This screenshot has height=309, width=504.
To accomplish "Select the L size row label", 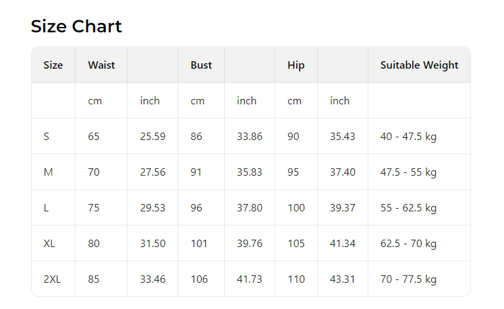I will [46, 207].
